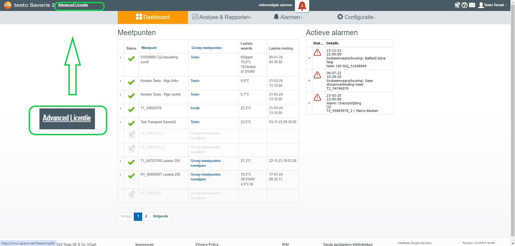Click the grid icon on the Dashboard tab
This screenshot has width=515, height=246.
(x=139, y=17)
